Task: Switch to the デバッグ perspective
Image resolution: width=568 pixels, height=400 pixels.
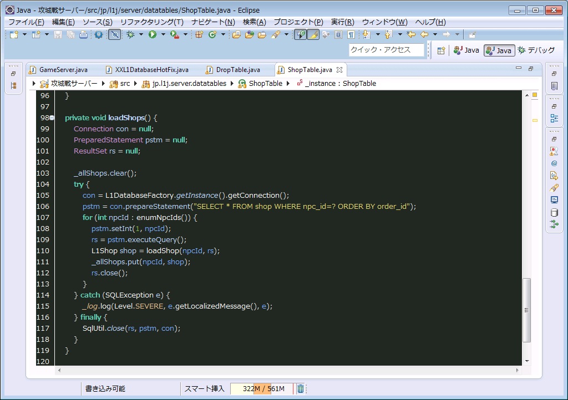Action: (x=536, y=50)
